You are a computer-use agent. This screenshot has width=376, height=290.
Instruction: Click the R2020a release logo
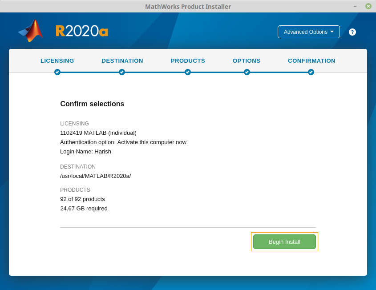[82, 31]
